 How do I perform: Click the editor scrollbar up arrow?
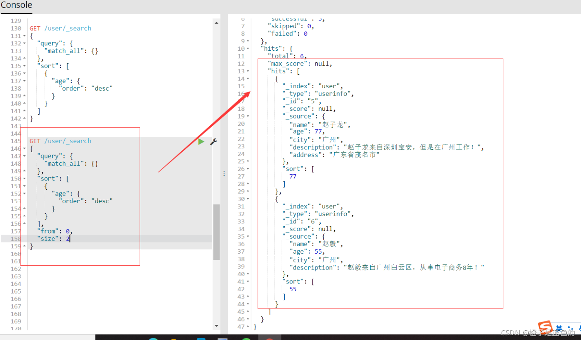click(x=217, y=23)
